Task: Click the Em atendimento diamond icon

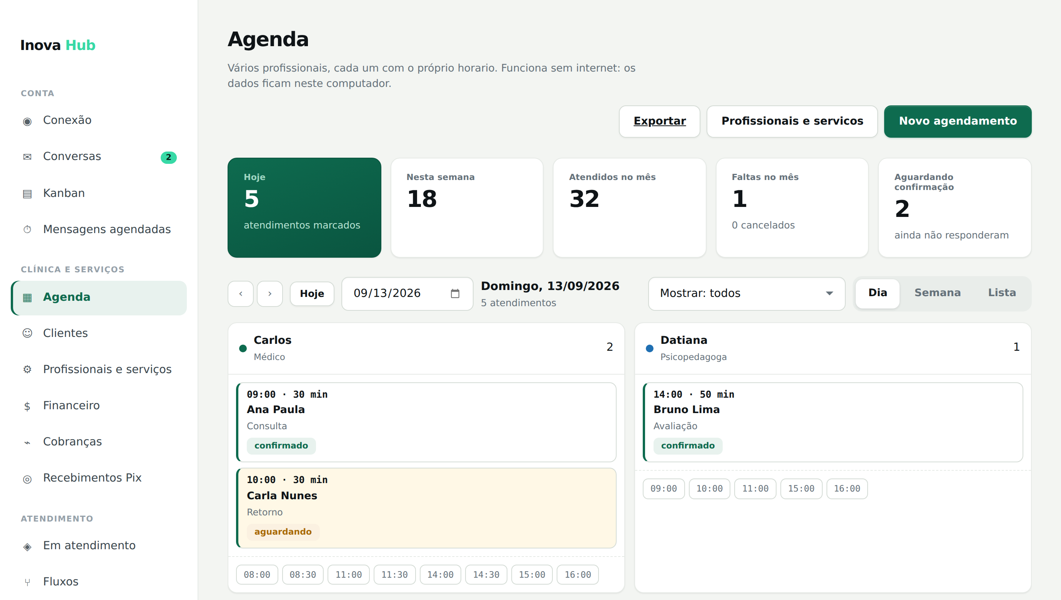Action: click(27, 547)
